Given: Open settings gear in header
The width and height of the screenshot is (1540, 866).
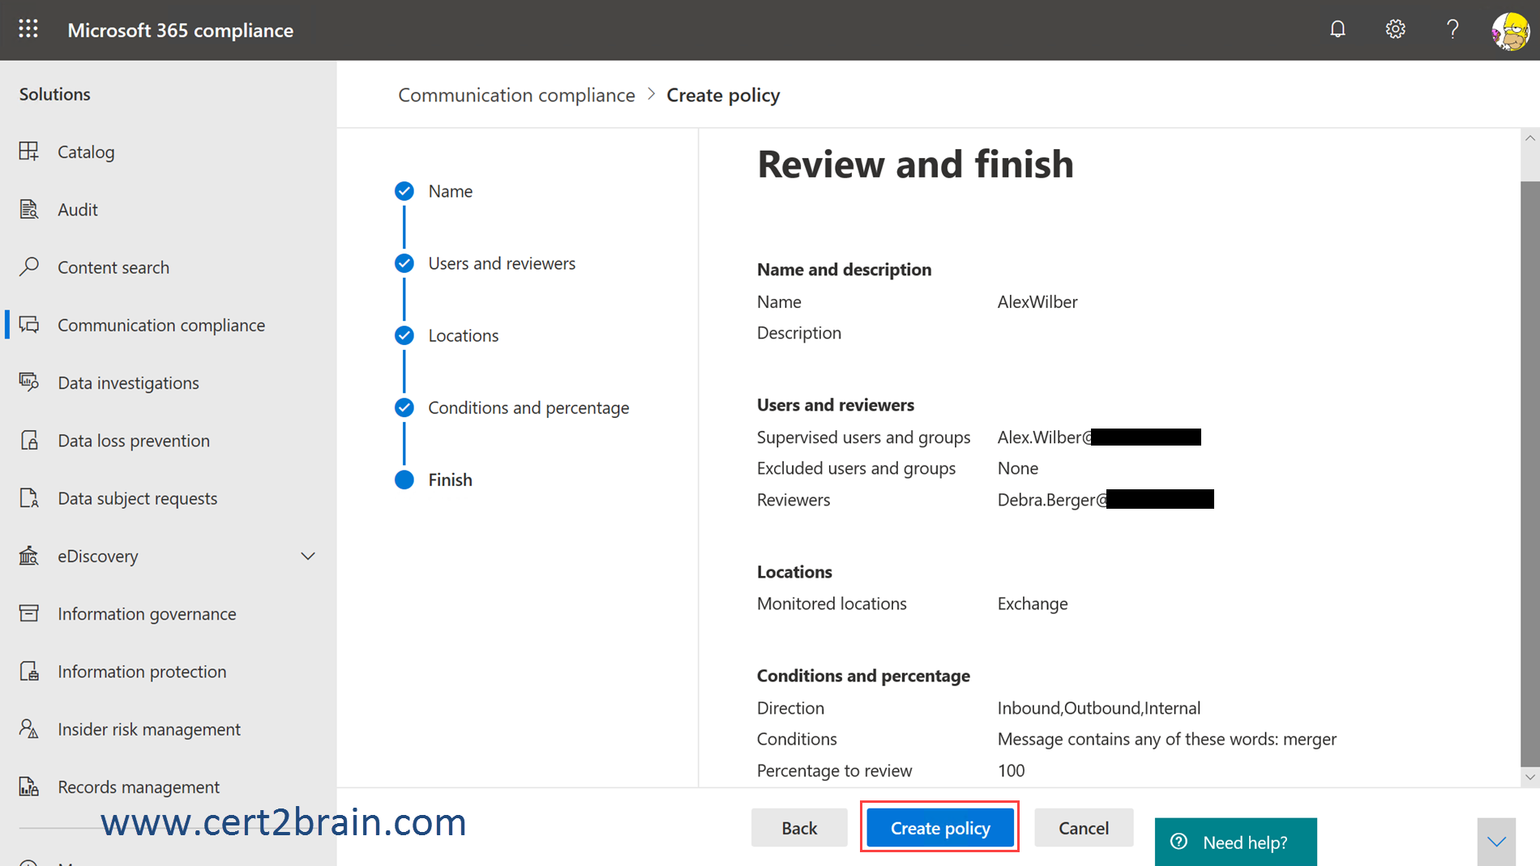Looking at the screenshot, I should (1395, 29).
